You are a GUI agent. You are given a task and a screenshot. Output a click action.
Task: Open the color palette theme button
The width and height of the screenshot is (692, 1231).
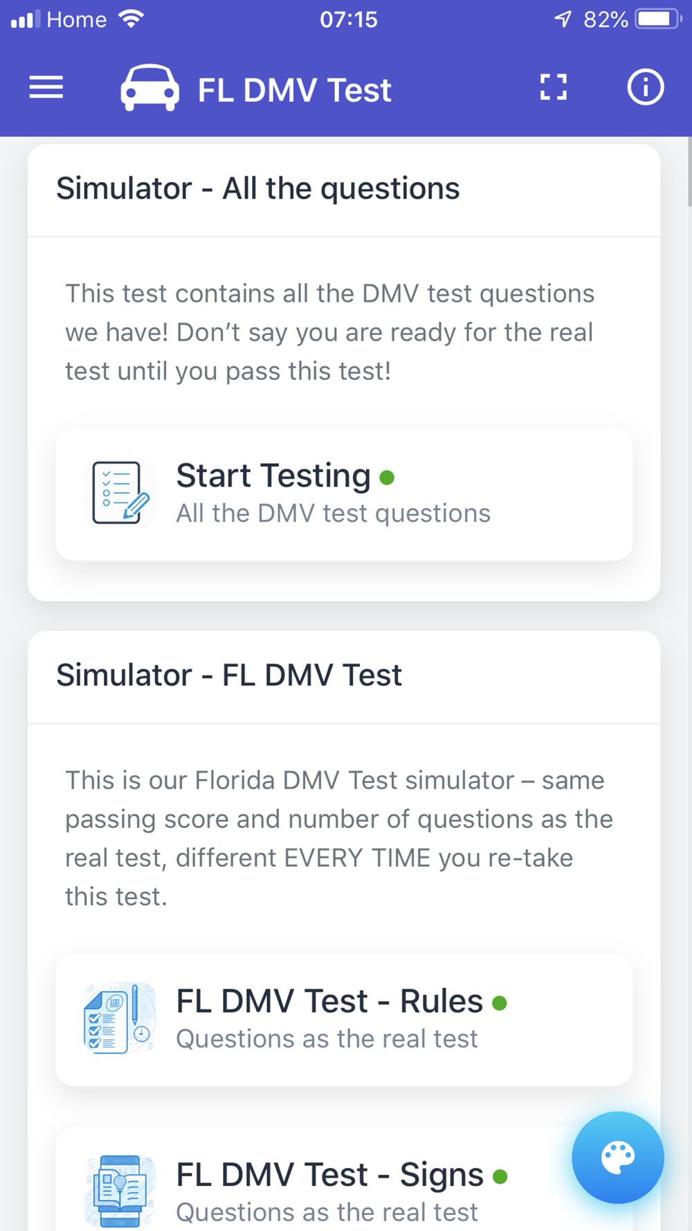(618, 1158)
